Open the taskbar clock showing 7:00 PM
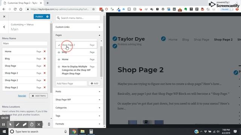Screen dimensions: 241x135 [226, 132]
